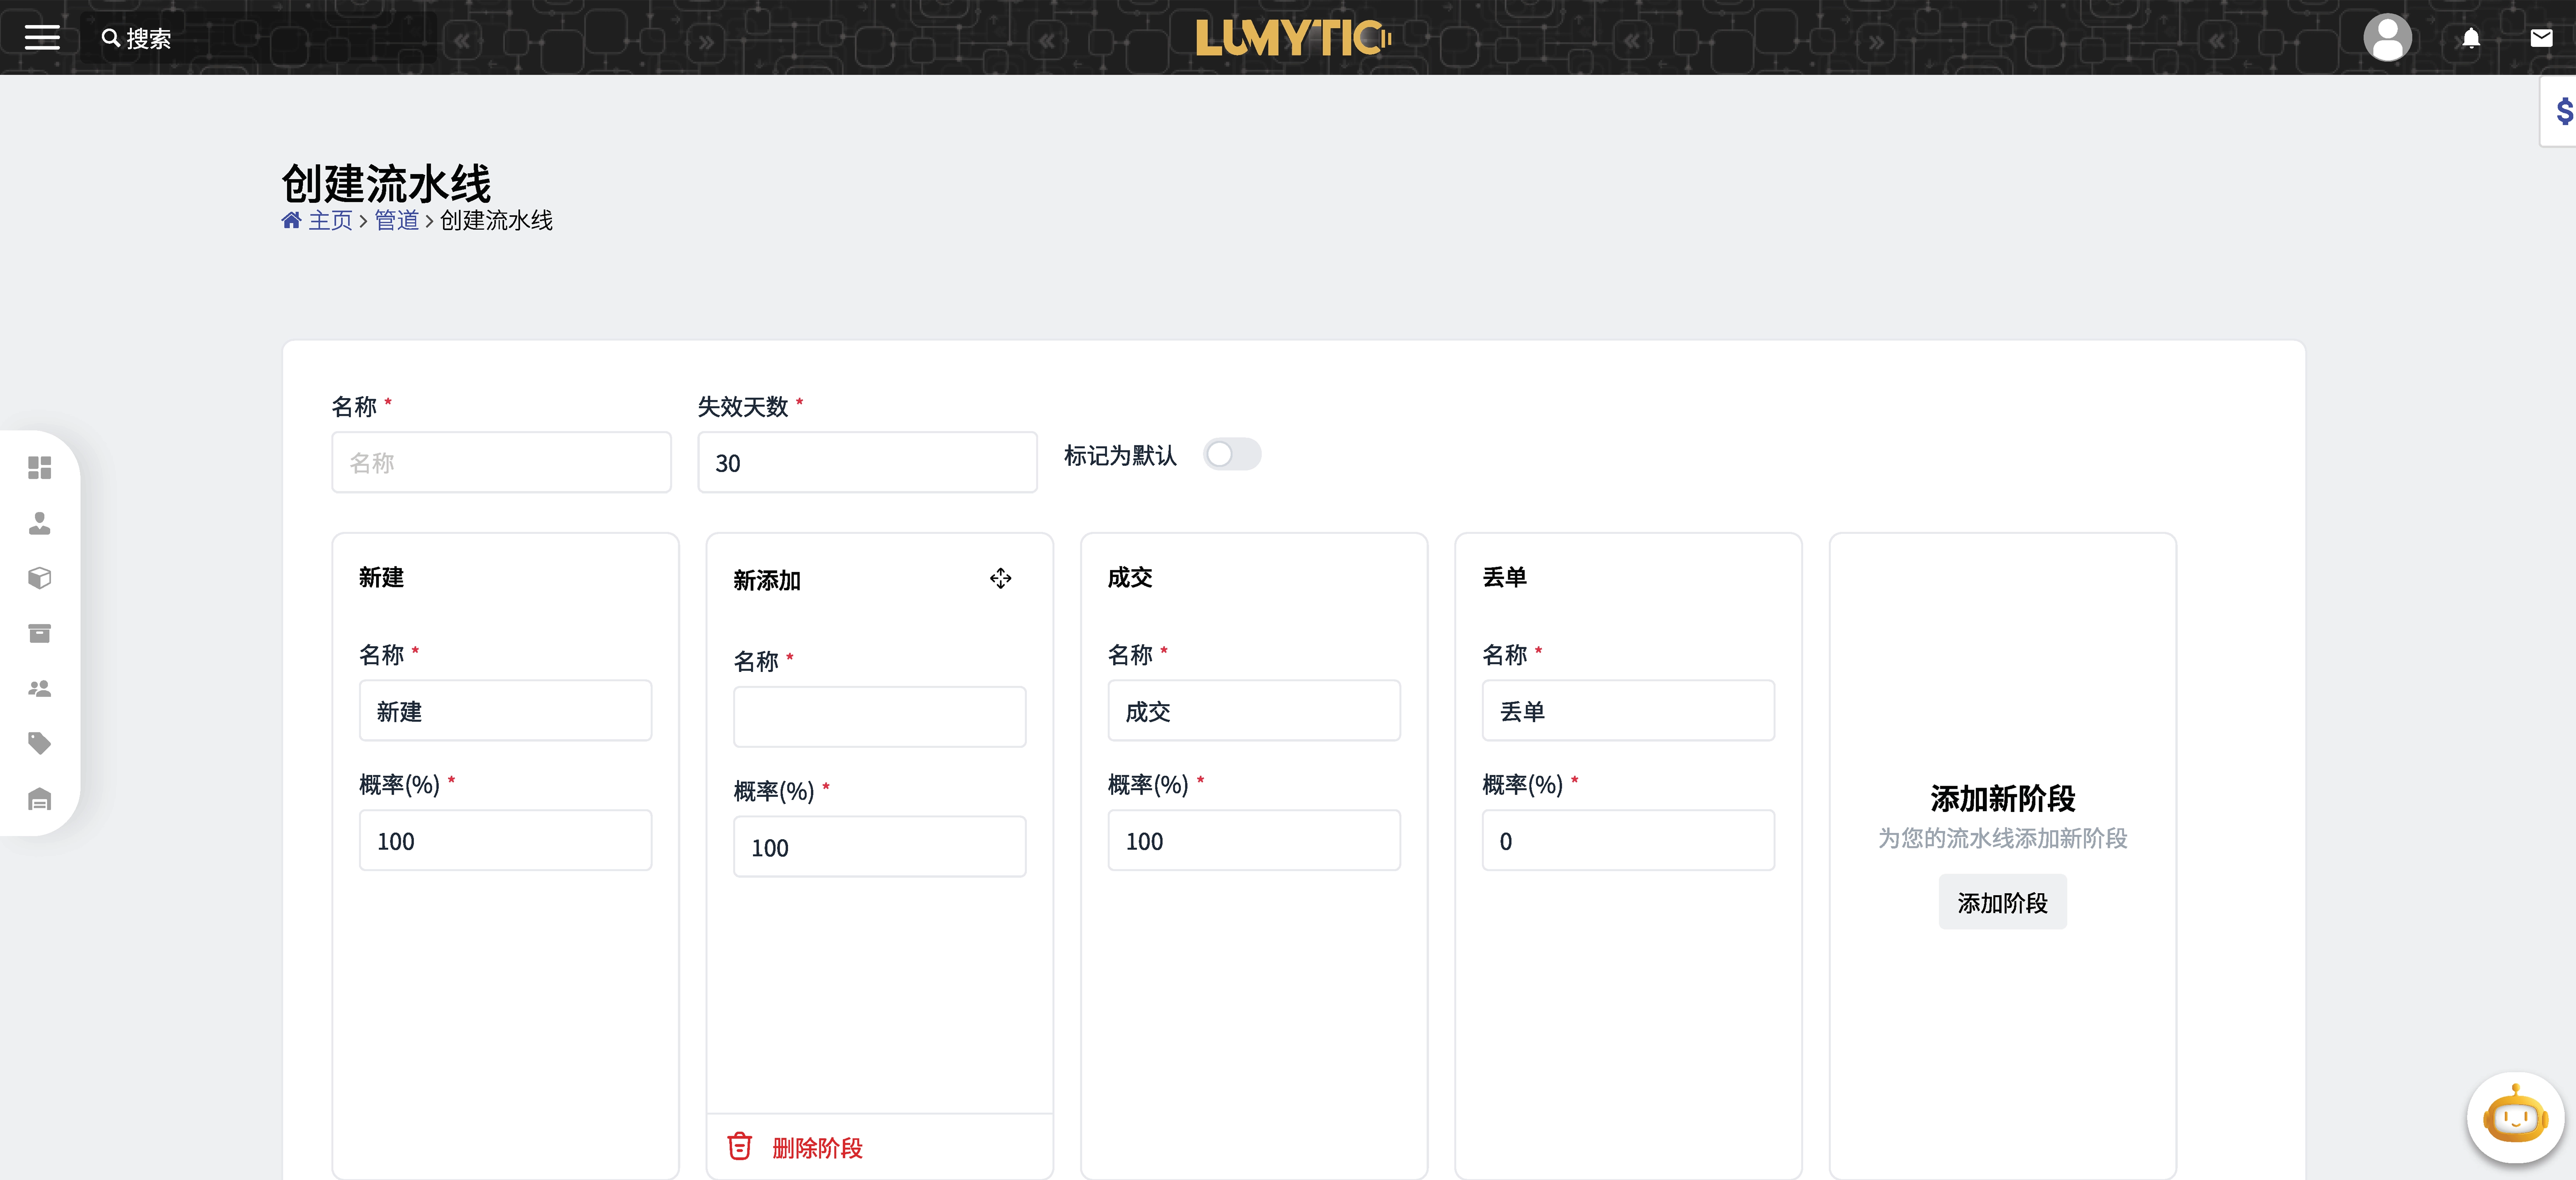Open the chat assistant robot icon
The height and width of the screenshot is (1180, 2576).
coord(2514,1117)
